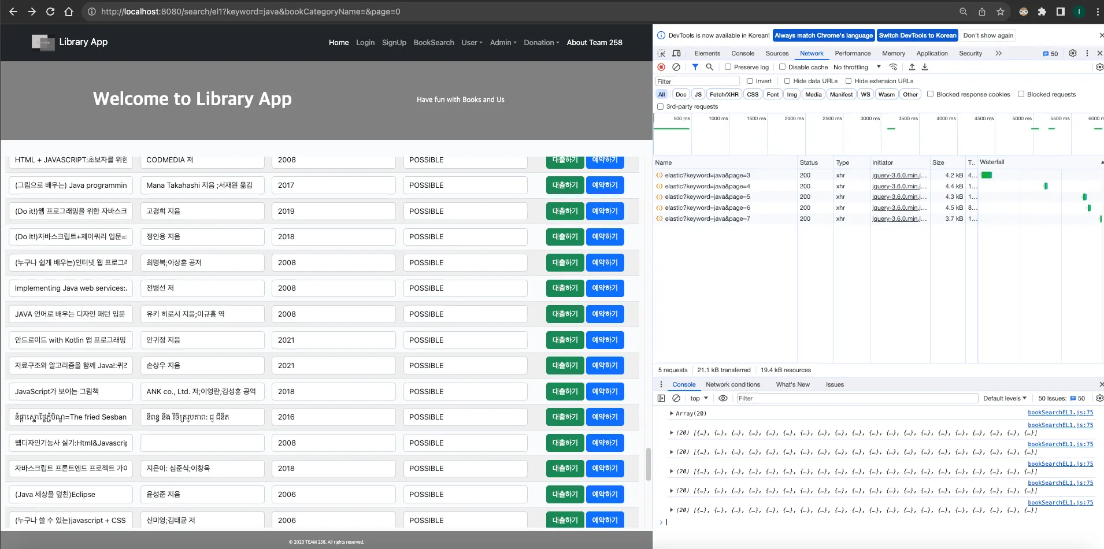Click the network Filter text field
Image resolution: width=1104 pixels, height=549 pixels.
tap(698, 81)
